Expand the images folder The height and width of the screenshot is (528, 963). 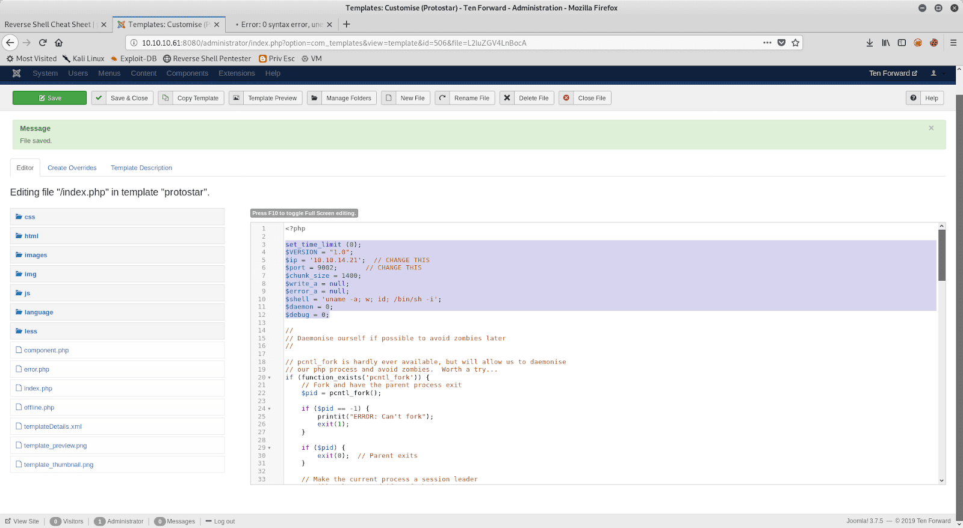[117, 255]
